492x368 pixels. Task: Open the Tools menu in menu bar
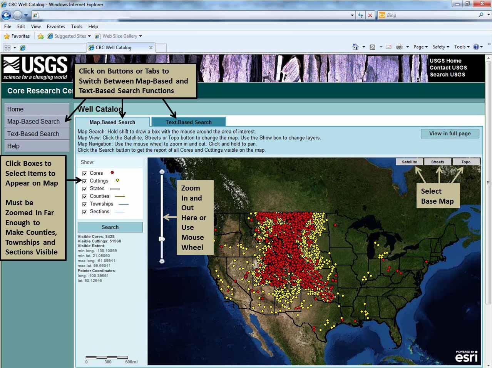click(x=77, y=27)
